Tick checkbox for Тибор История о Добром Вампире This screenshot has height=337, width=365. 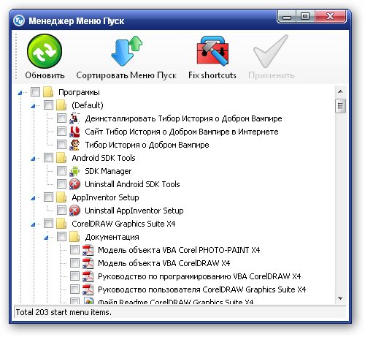(x=61, y=145)
